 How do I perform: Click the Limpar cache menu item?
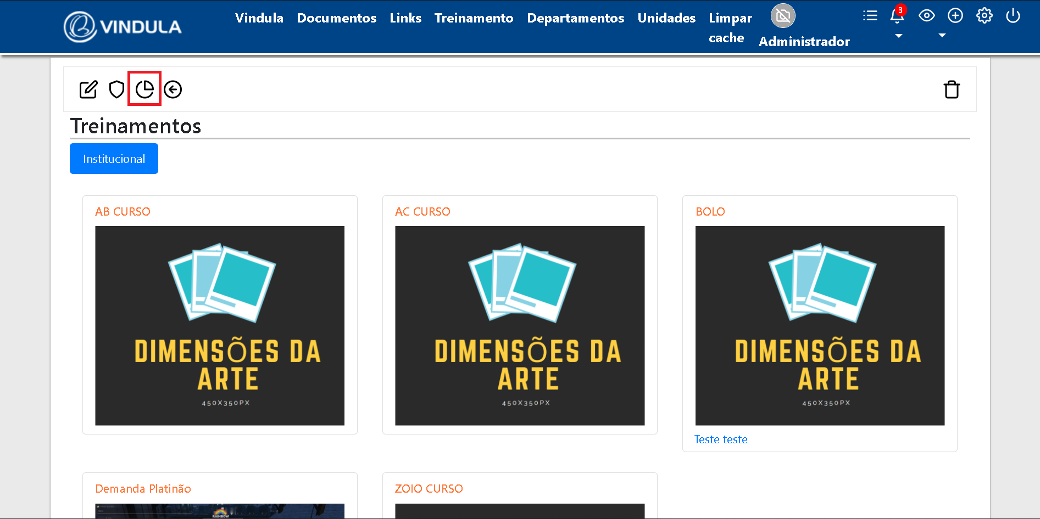(730, 28)
